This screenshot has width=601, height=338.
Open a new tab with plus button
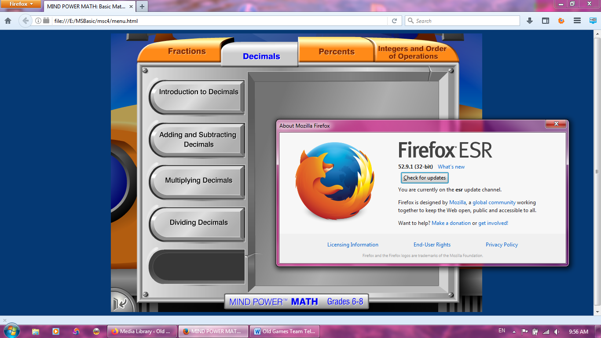(142, 7)
